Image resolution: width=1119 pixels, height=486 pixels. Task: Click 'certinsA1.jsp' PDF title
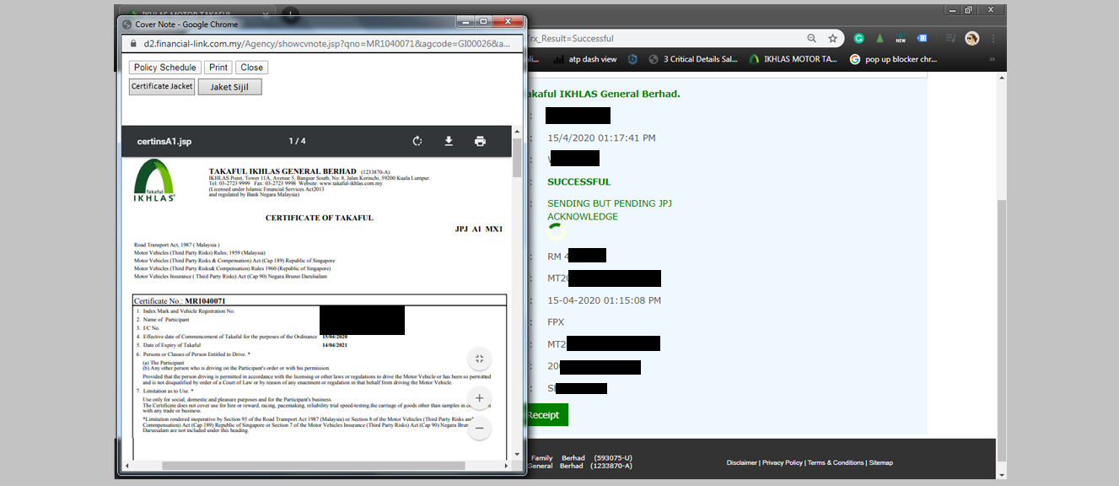(x=164, y=141)
